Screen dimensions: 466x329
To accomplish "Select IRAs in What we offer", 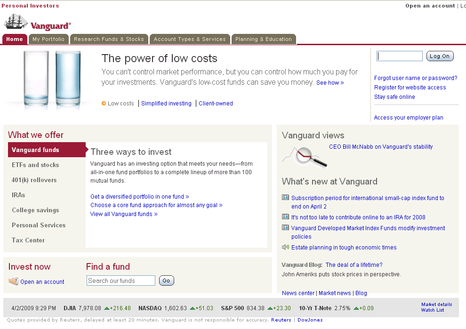I will pos(18,195).
